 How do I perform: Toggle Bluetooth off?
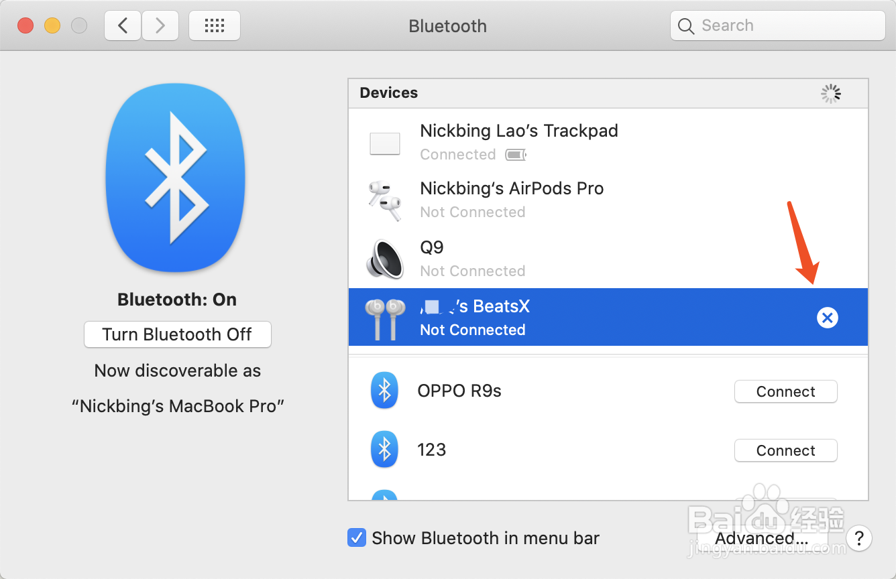[x=177, y=334]
